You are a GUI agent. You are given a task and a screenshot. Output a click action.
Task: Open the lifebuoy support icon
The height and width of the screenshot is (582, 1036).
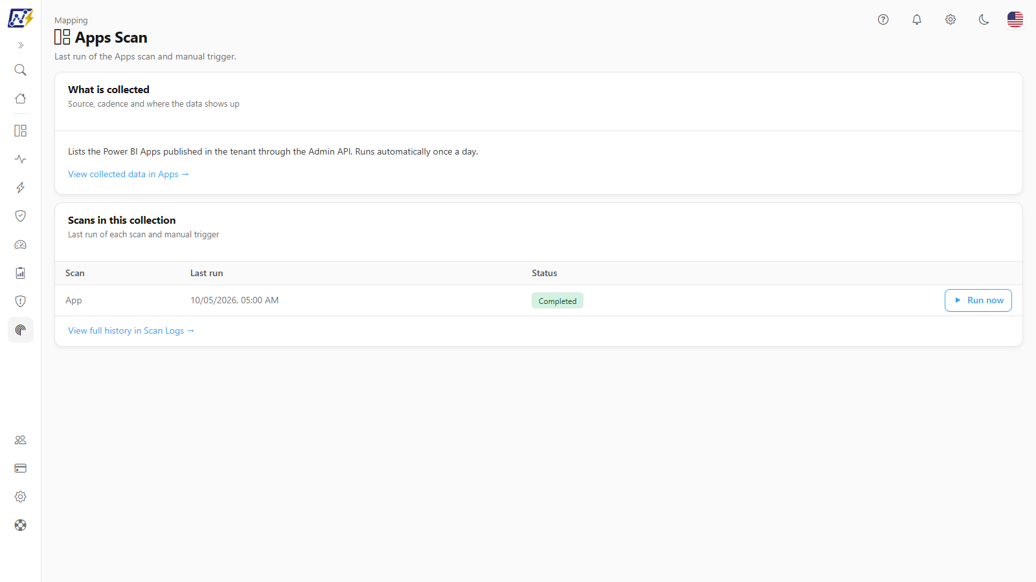[x=21, y=525]
